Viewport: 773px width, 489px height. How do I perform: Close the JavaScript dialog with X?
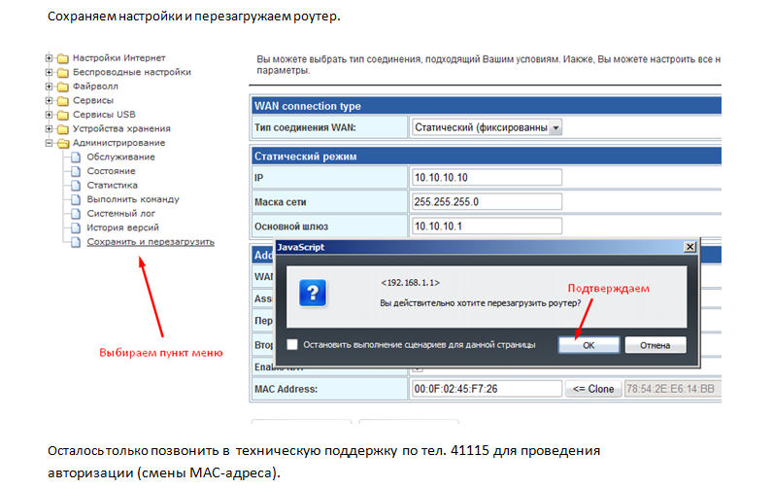689,248
